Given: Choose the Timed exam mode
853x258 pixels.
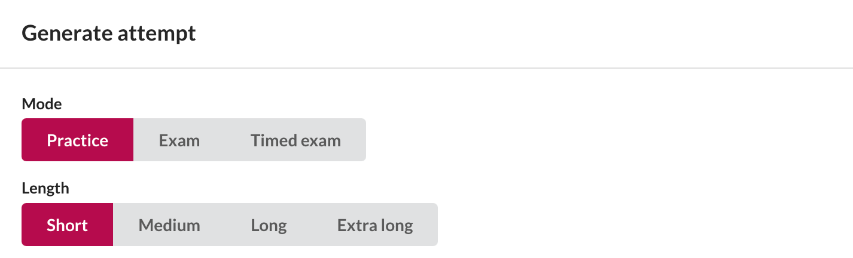Looking at the screenshot, I should point(295,140).
